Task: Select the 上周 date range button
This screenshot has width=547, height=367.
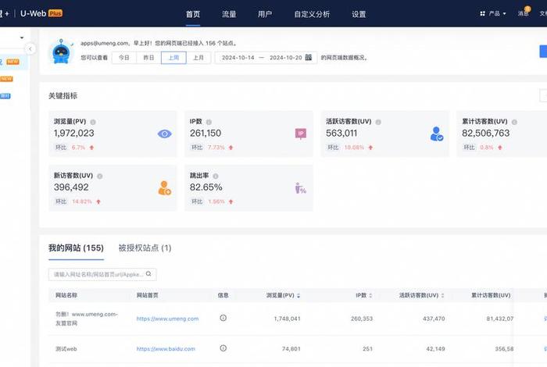Action: coord(173,58)
